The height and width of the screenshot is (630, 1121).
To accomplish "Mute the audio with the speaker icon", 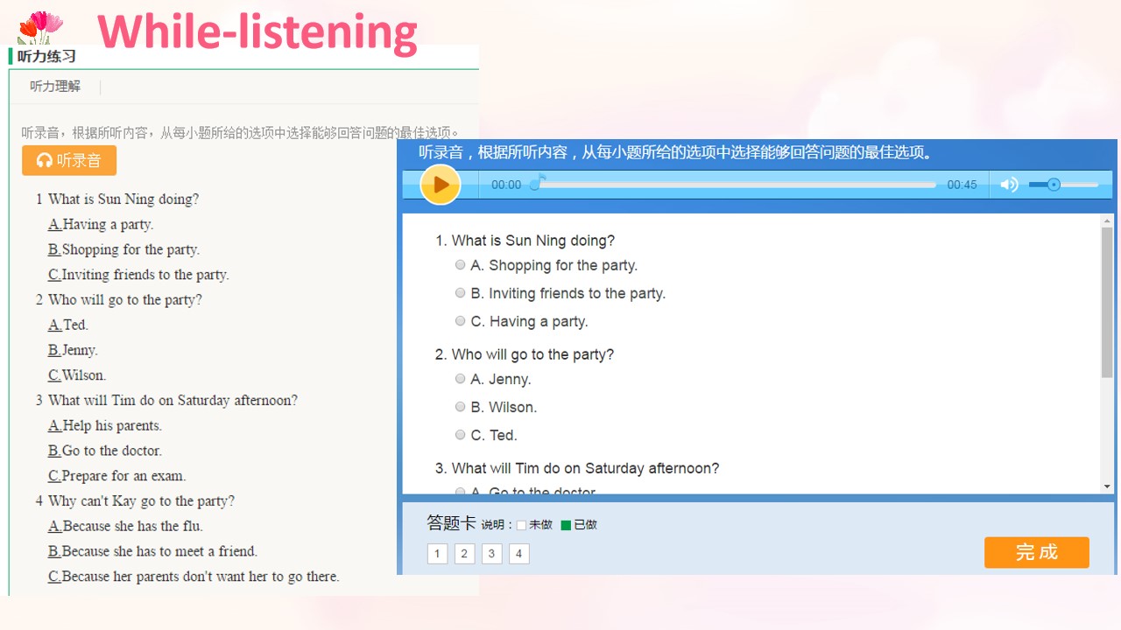I will point(1010,185).
